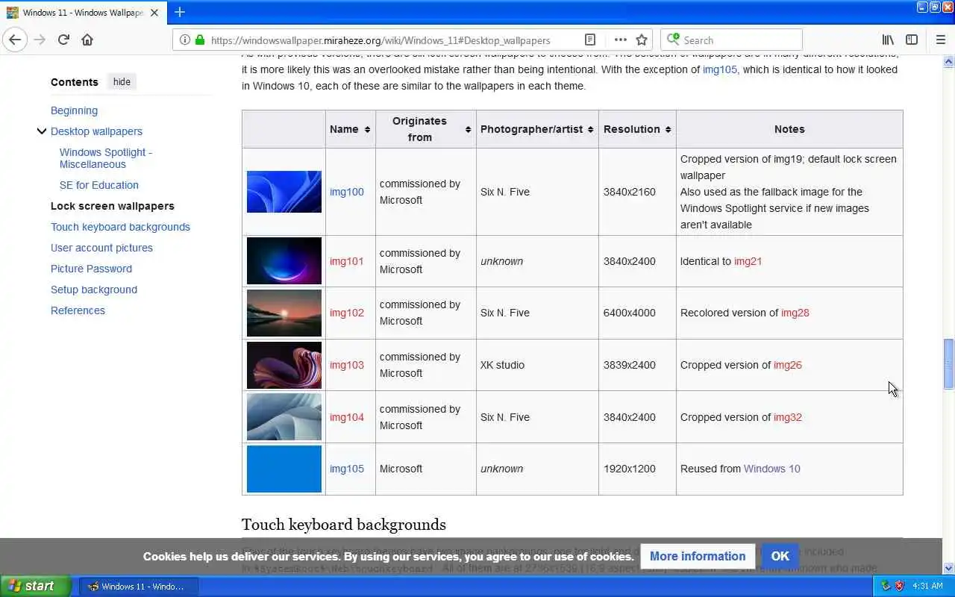Go to Picture Password section
Viewport: 955px width, 597px height.
click(x=91, y=269)
